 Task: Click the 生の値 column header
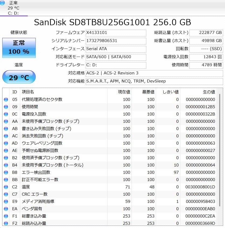[209, 92]
